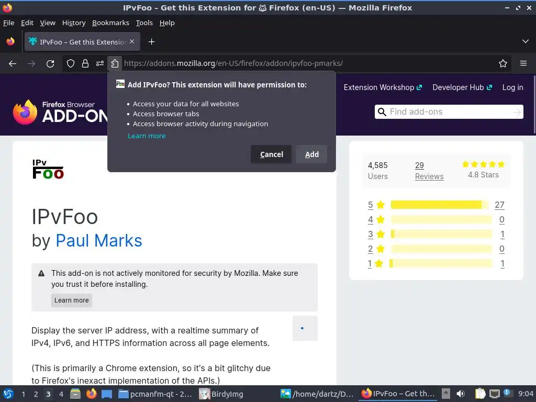The width and height of the screenshot is (536, 402).
Task: Open the LXQt start menu icon
Action: pyautogui.click(x=8, y=394)
